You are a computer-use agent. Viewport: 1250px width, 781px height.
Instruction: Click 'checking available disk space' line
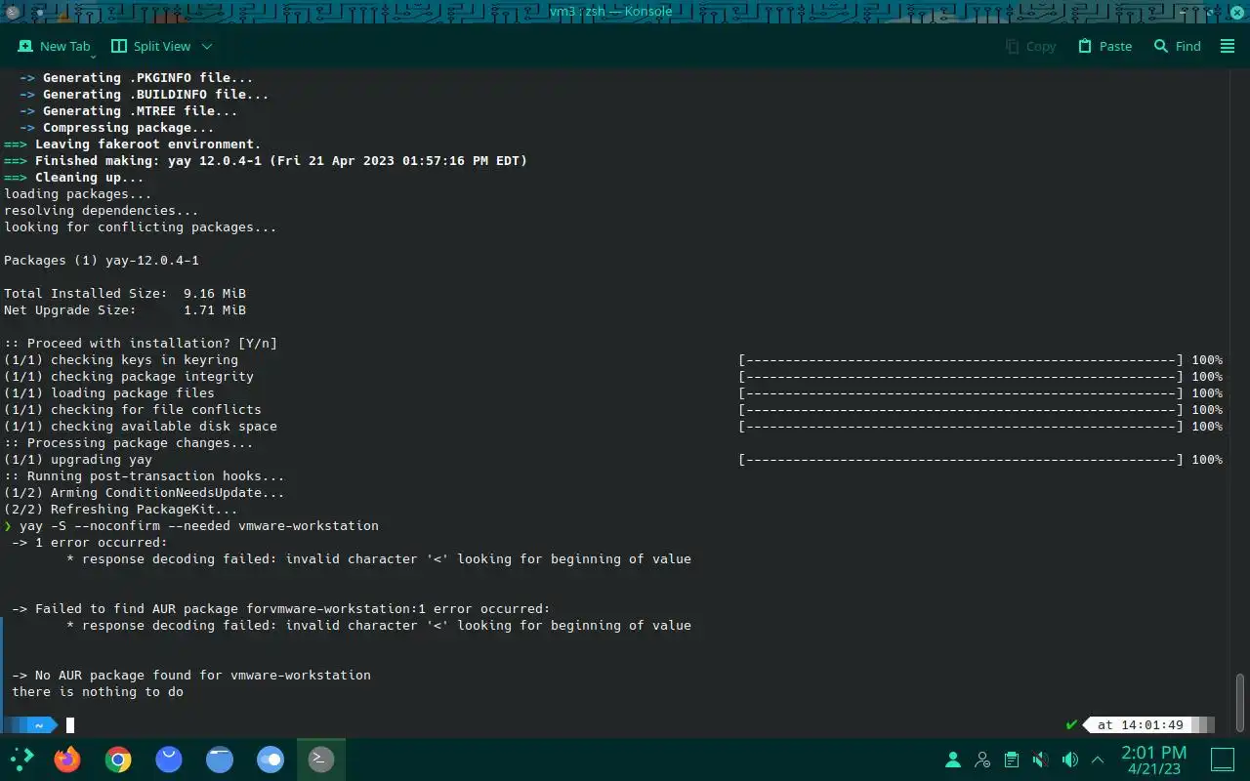(141, 427)
